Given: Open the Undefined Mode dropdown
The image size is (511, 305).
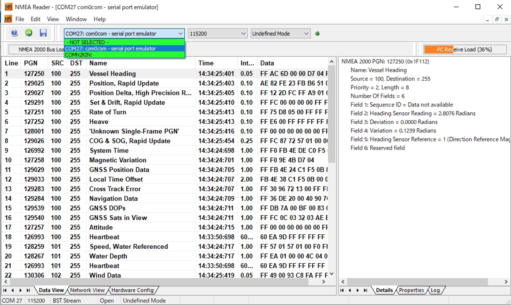Looking at the screenshot, I should [306, 34].
